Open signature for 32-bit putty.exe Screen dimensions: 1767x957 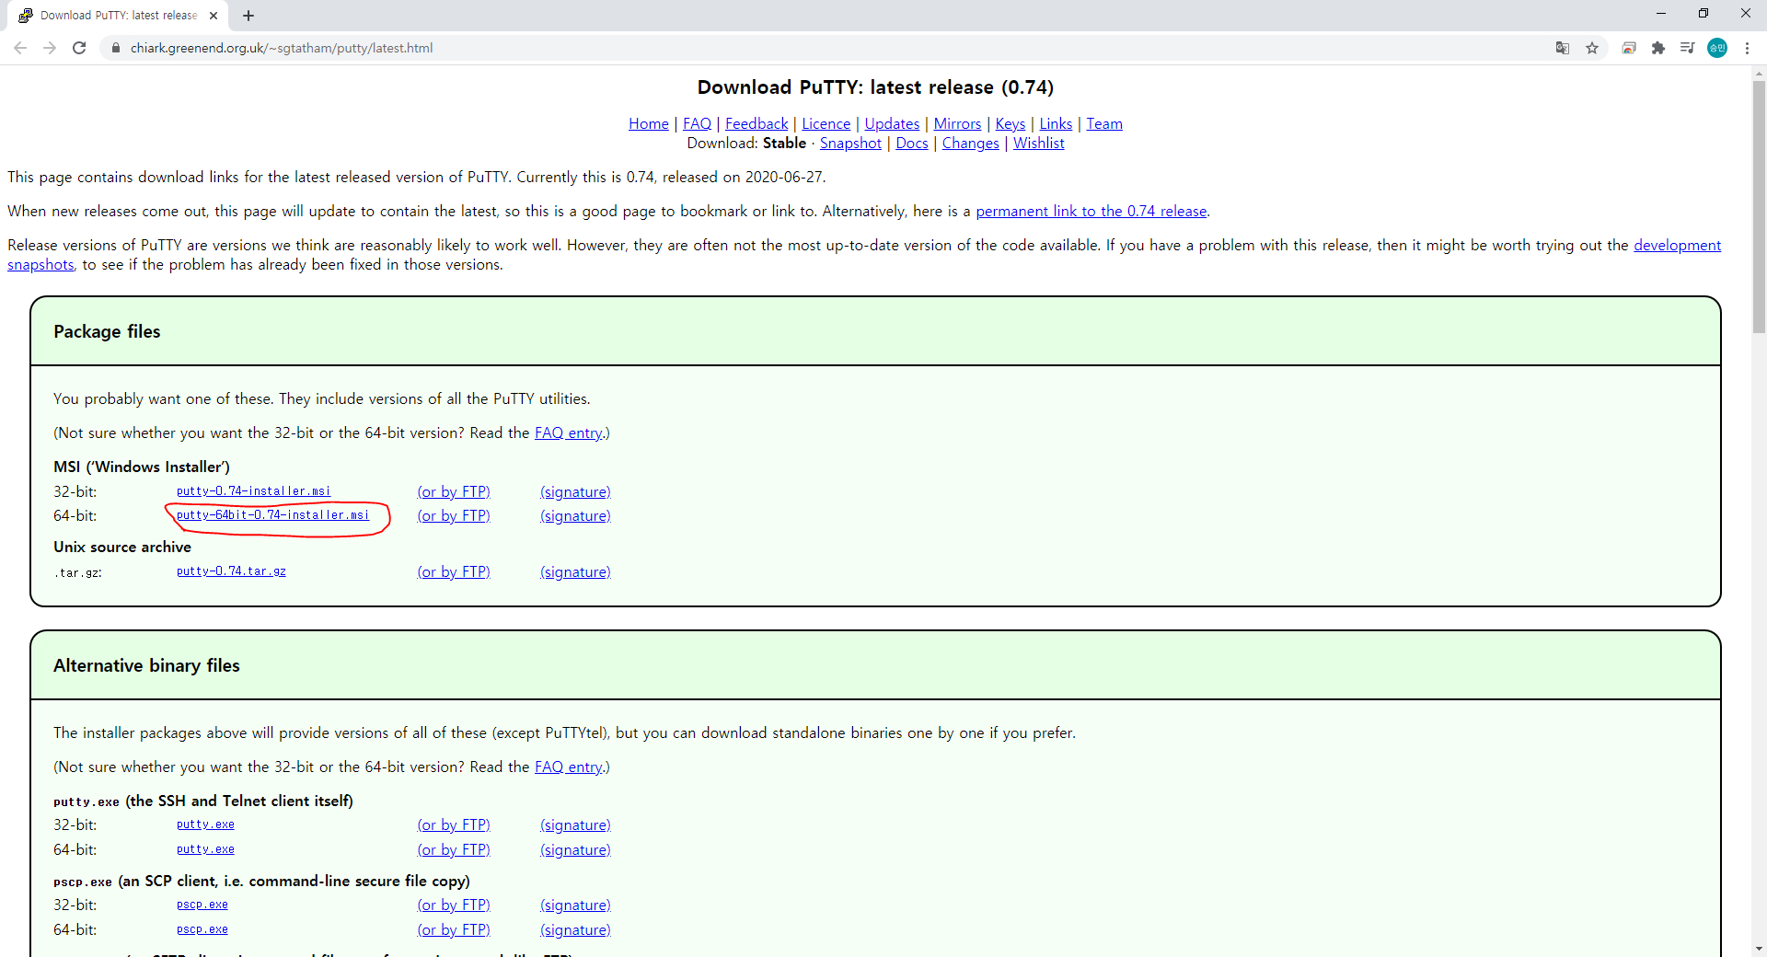click(x=575, y=824)
